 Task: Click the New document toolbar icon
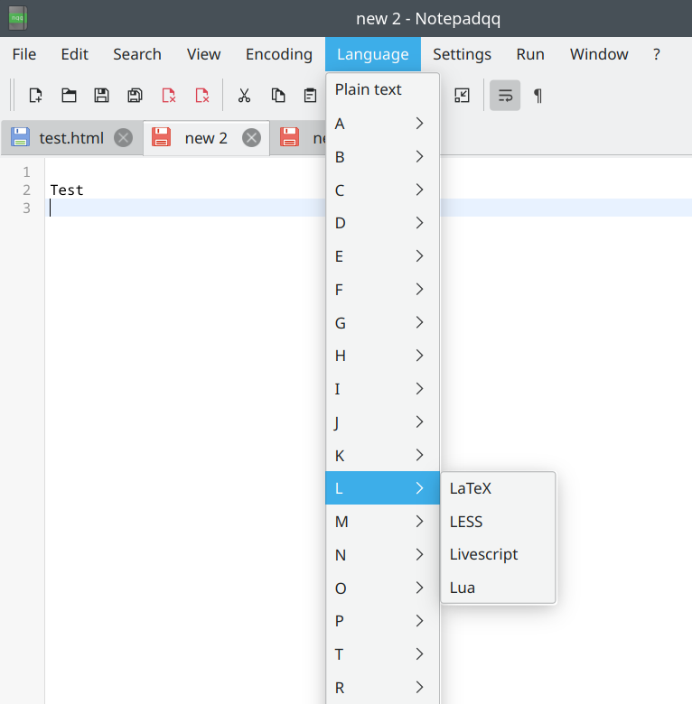(35, 96)
